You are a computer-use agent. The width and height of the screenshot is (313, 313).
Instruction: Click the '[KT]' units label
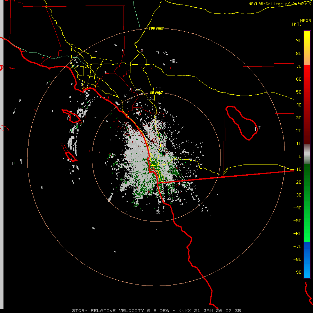click(297, 24)
